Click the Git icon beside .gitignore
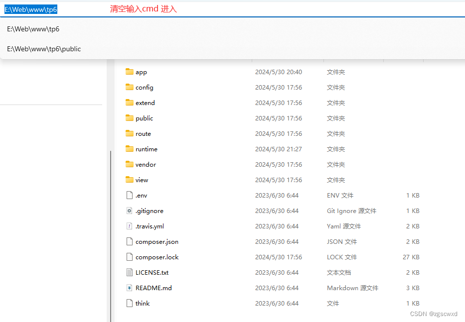Viewport: 465px width, 322px height. tap(129, 211)
